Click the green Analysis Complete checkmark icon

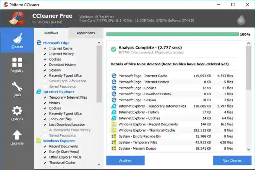coord(114,49)
